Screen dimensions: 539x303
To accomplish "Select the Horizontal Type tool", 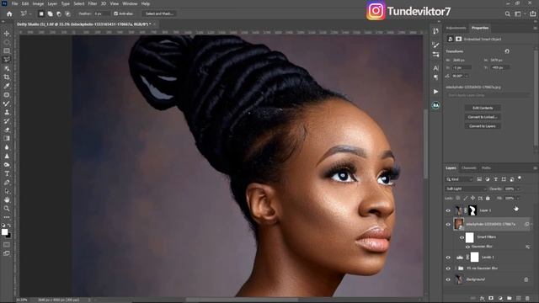I will pos(7,173).
